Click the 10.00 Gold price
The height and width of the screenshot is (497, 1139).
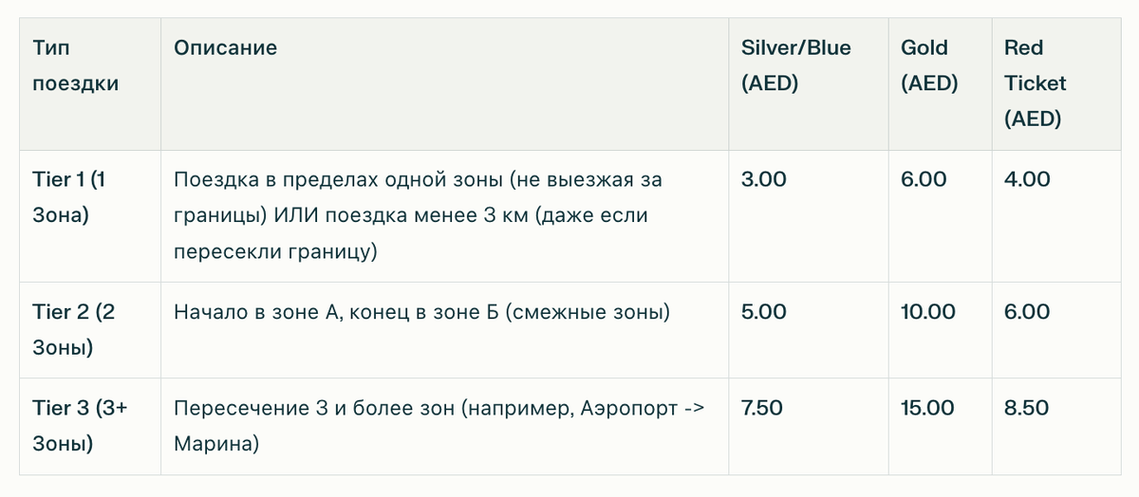tap(927, 311)
